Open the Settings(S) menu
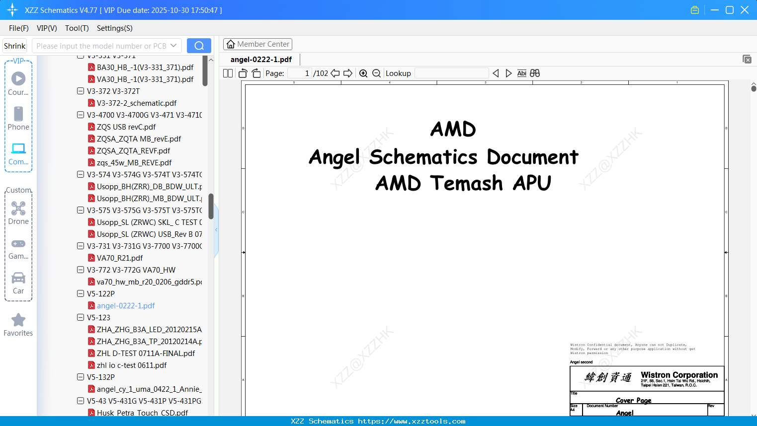 [x=115, y=28]
